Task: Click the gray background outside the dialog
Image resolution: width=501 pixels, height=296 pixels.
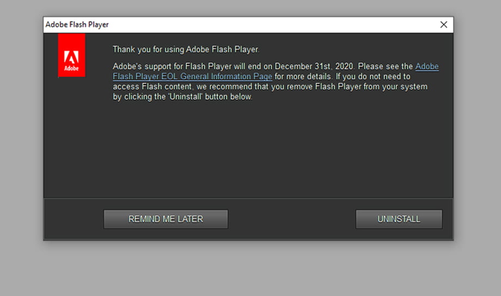Action: (249, 268)
